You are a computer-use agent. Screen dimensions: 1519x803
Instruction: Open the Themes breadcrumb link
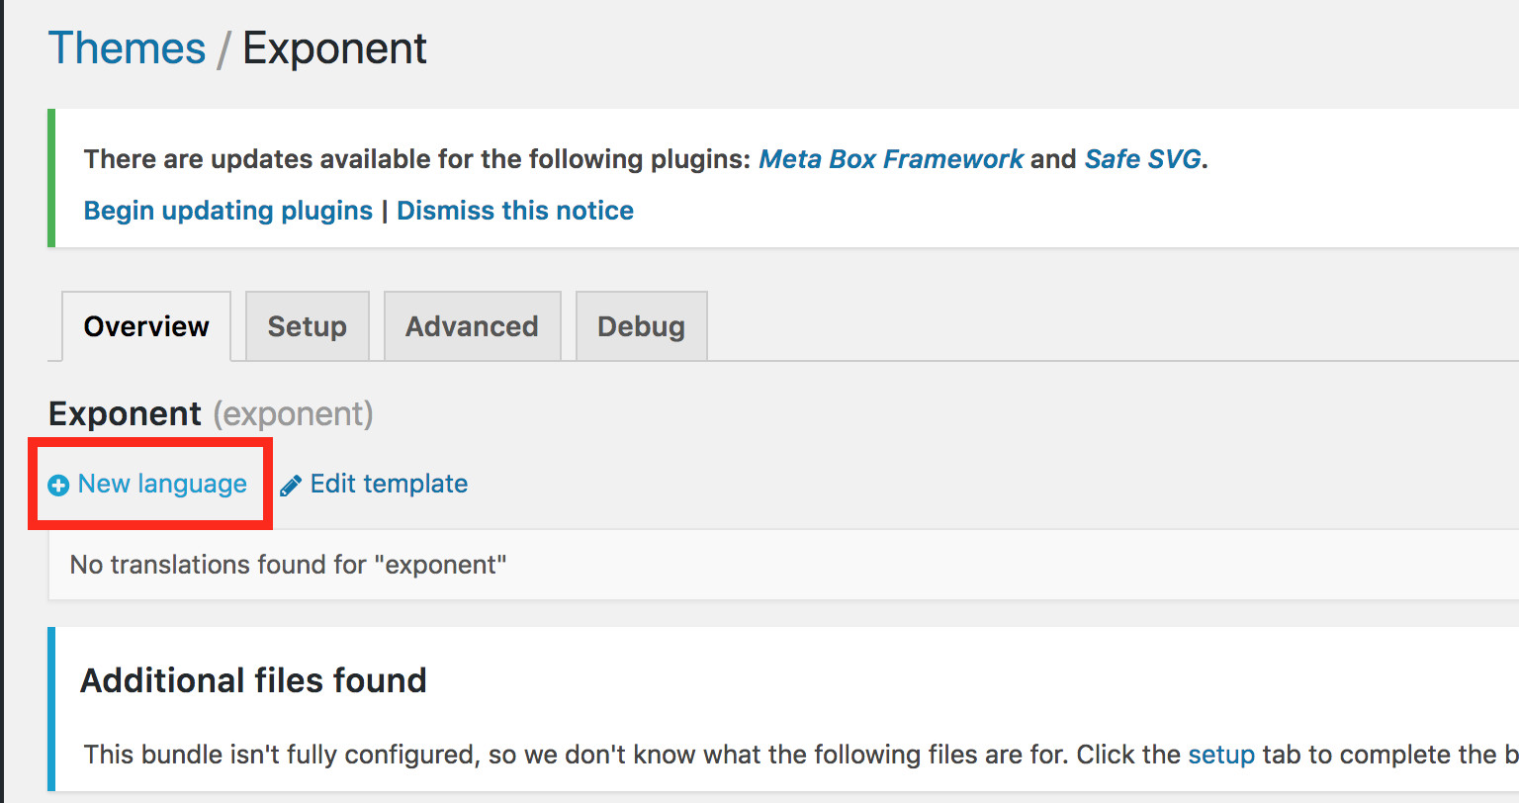pos(127,48)
